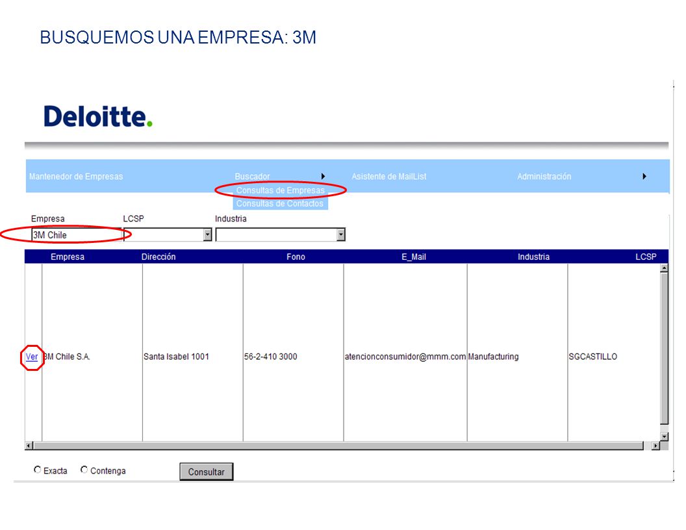The image size is (686, 530).
Task: Choose Consultas de Contactos submenu item
Action: click(280, 203)
